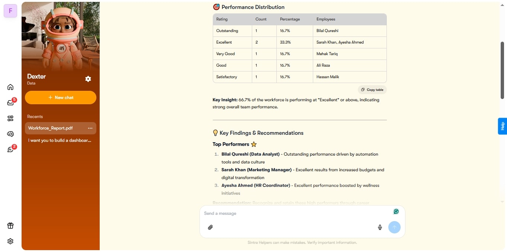Open the brain AI icon in sidebar
The width and height of the screenshot is (507, 252).
click(10, 134)
